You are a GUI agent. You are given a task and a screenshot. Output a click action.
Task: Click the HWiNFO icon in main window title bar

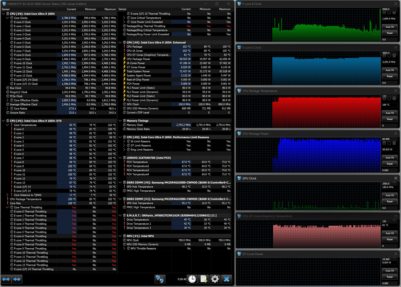(4, 3)
